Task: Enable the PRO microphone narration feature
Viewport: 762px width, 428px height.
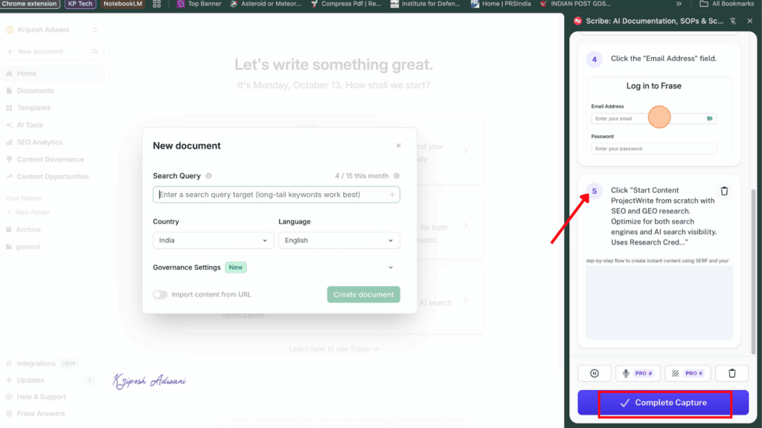Action: pos(638,372)
